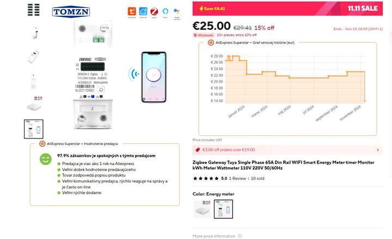Open the last thumbnail with meter and phone

(x=34, y=129)
